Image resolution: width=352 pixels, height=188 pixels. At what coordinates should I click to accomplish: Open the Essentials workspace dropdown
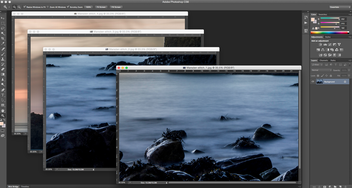339,7
